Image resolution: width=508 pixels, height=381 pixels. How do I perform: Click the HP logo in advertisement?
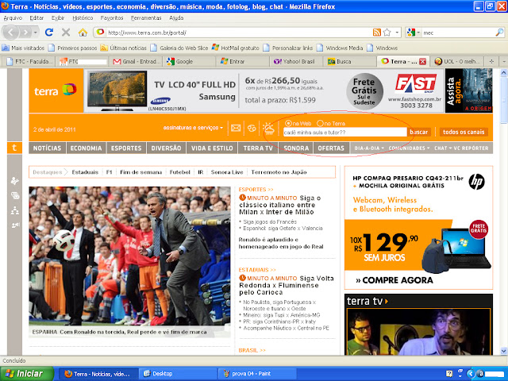[476, 182]
